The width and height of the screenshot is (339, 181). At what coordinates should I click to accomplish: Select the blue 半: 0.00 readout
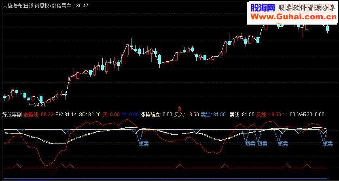(x=130, y=114)
